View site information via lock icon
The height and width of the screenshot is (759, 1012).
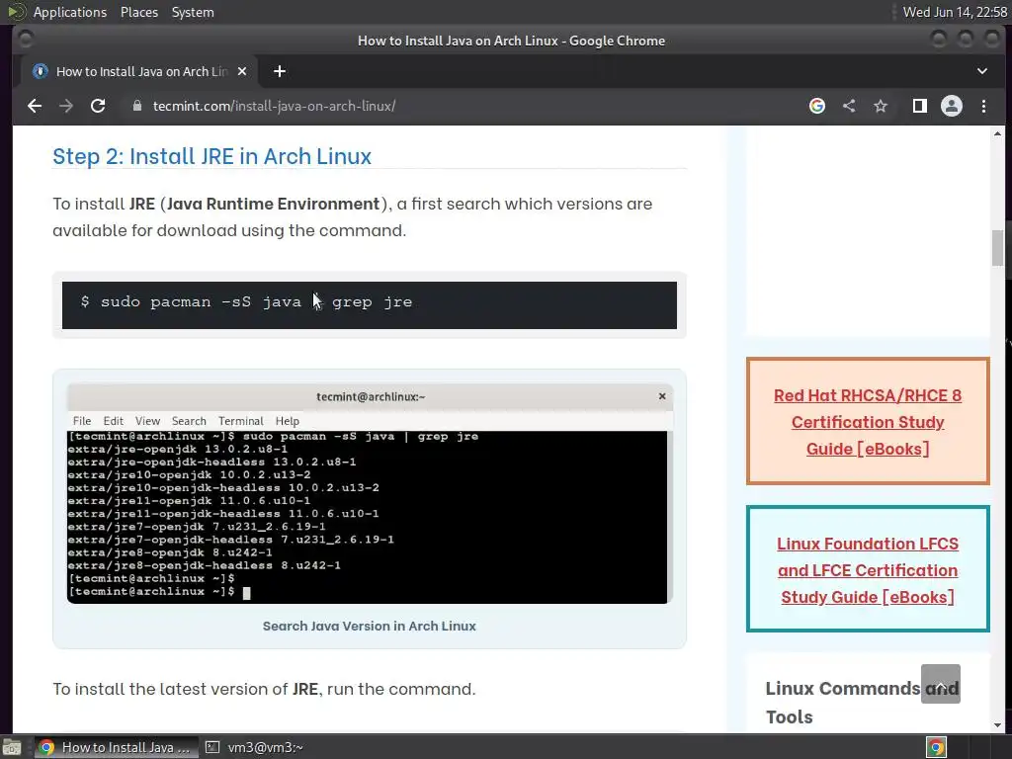pos(136,106)
